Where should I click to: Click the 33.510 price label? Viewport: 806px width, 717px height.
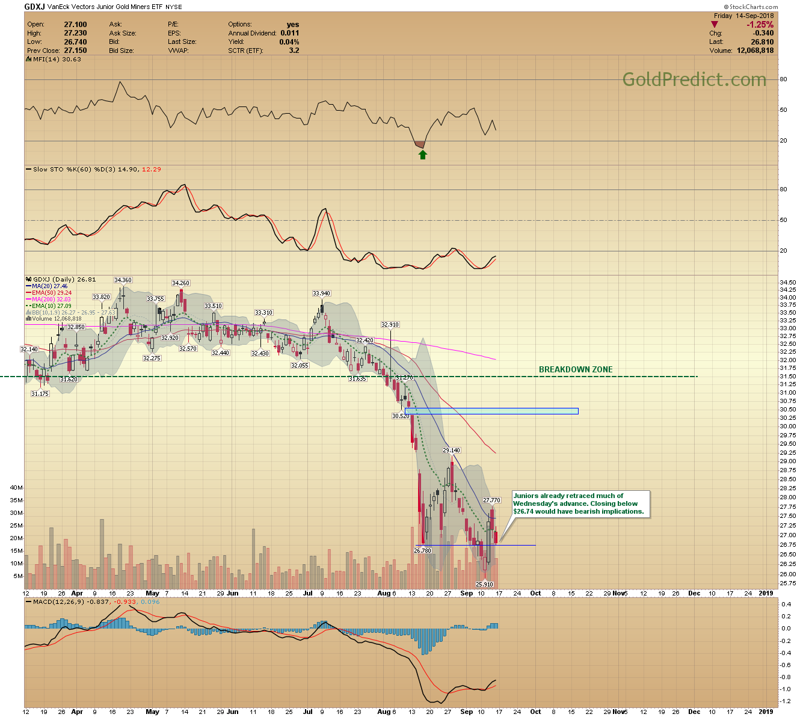click(x=213, y=306)
